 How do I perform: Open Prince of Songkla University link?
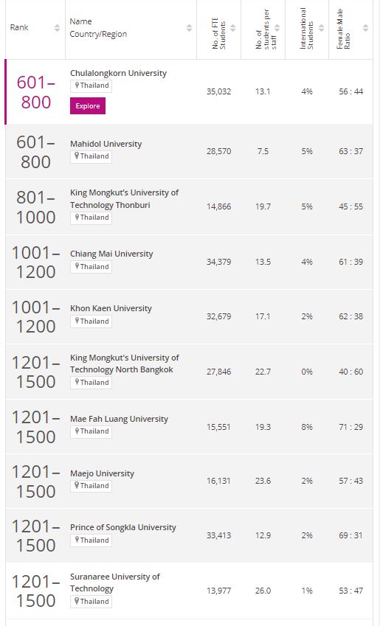(x=123, y=527)
